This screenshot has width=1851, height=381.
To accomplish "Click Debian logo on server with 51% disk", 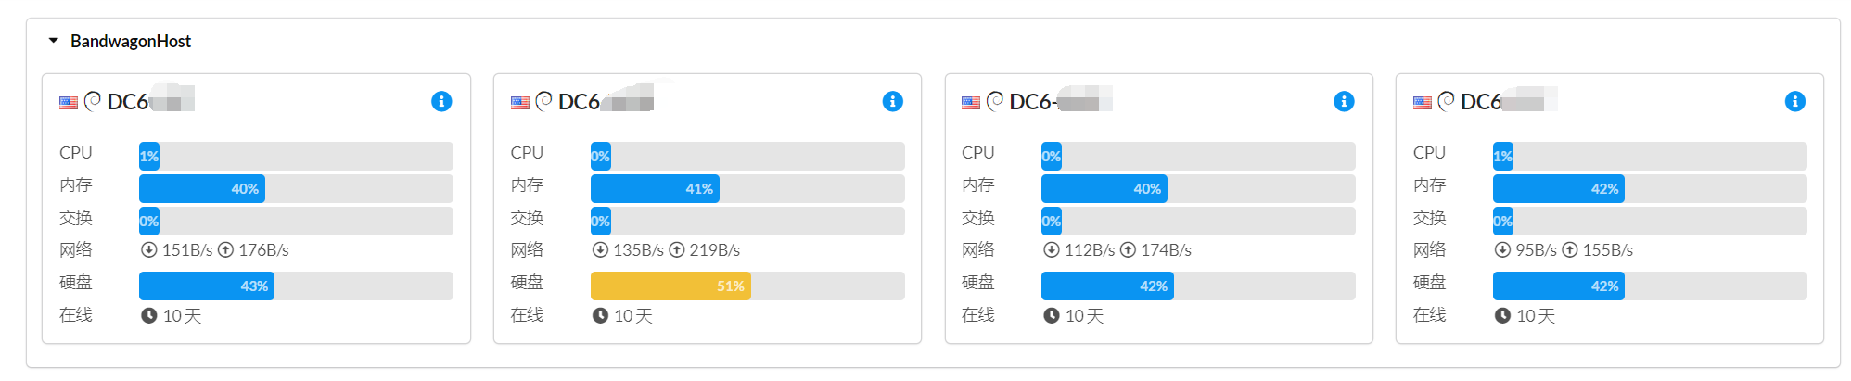I will click(543, 101).
